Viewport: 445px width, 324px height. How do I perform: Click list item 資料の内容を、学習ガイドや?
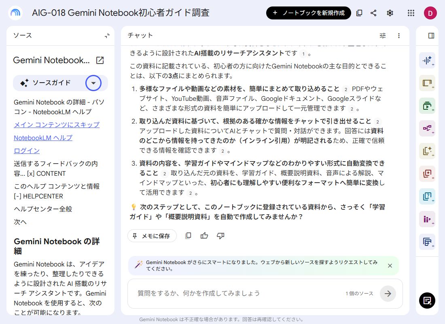[x=262, y=168]
